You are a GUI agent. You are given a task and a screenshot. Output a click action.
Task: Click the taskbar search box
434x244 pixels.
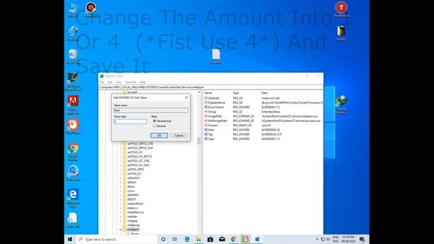pos(116,239)
